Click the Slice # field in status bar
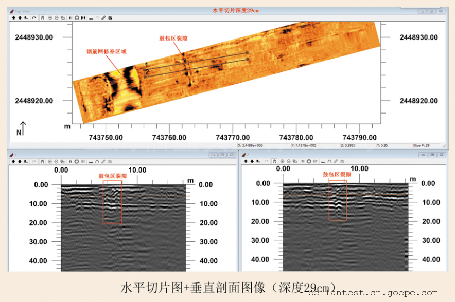Screen dimensions: 455x302 (x=426, y=145)
